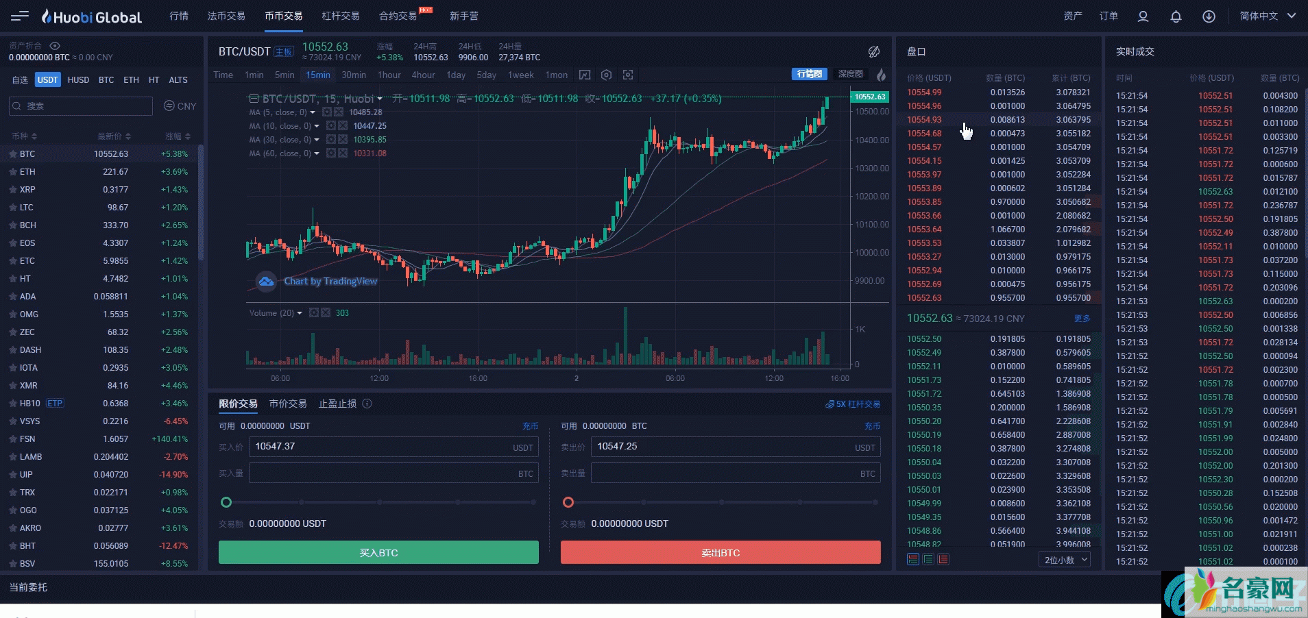Show combined buy and sell order book view

[x=913, y=560]
